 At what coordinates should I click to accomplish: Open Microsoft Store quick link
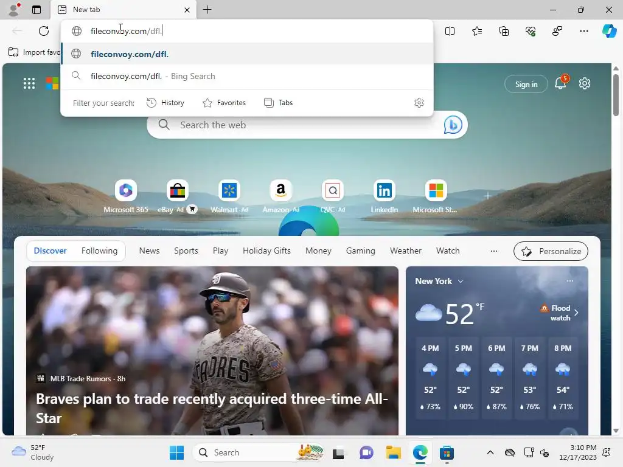pyautogui.click(x=436, y=196)
